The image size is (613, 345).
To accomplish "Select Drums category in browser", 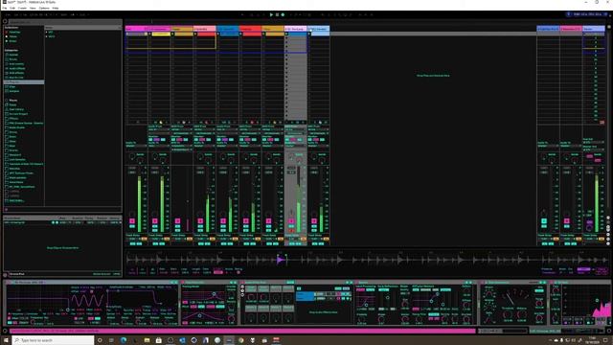I will [13, 59].
